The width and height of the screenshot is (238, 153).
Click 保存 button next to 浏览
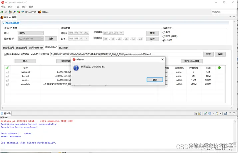click(220, 54)
